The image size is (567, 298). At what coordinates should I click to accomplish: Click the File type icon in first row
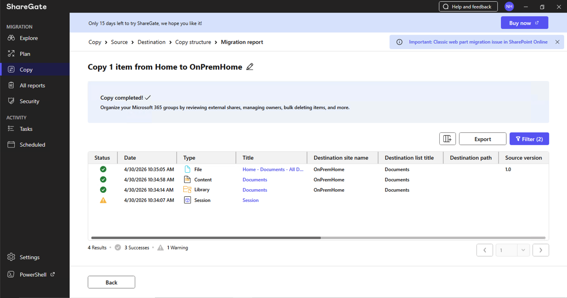(x=187, y=169)
